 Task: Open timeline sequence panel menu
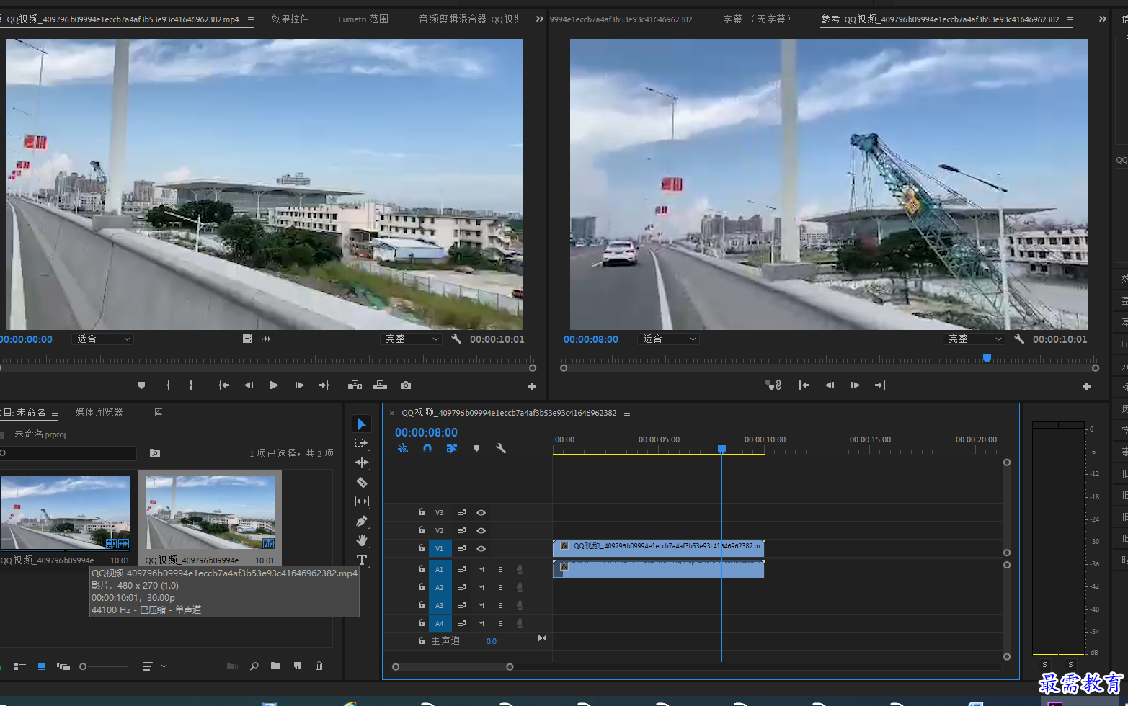pos(627,413)
